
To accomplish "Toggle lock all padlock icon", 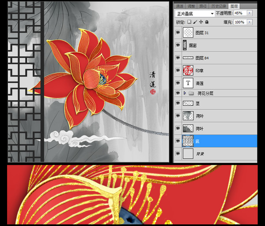I will point(207,22).
